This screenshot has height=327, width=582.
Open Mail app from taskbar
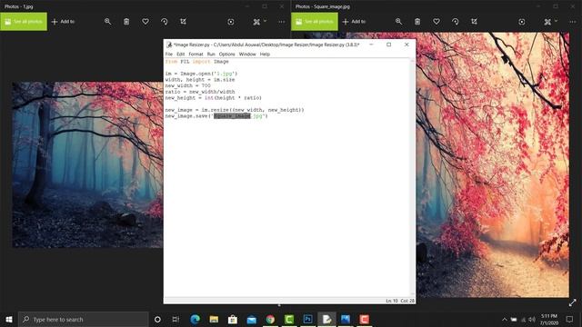[x=252, y=319]
